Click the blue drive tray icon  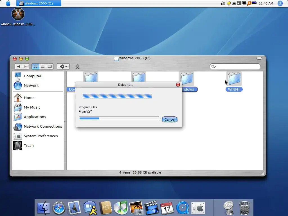coord(254,3)
